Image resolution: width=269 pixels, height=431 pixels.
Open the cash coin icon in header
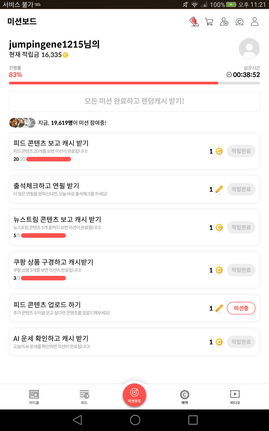coord(239,22)
